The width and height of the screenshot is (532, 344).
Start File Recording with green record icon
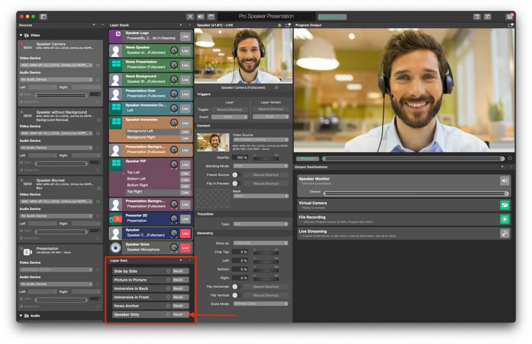point(504,219)
